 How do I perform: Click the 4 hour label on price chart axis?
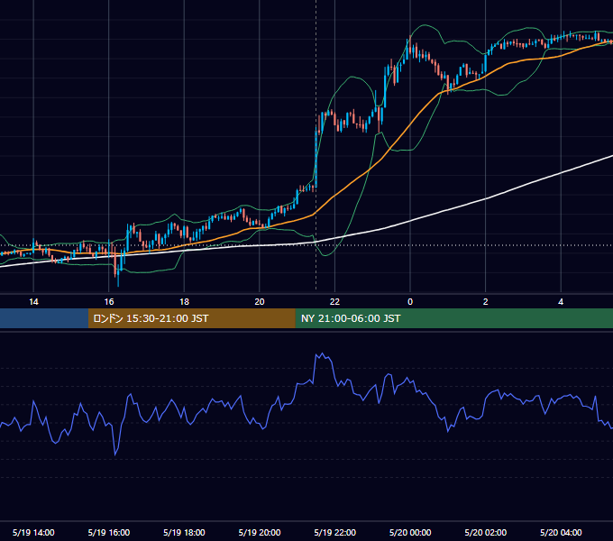(561, 302)
